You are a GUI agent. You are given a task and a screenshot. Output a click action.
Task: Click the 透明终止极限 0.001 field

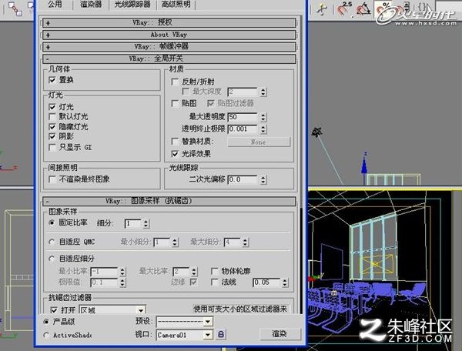click(243, 129)
